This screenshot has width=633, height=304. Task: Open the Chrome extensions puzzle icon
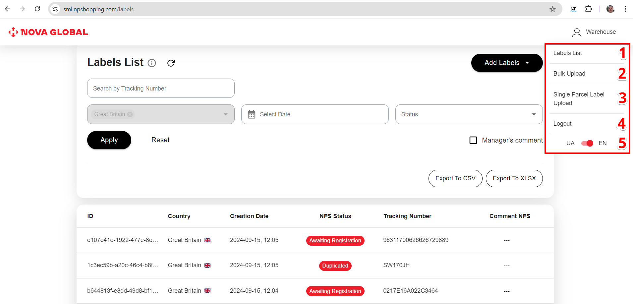[589, 9]
